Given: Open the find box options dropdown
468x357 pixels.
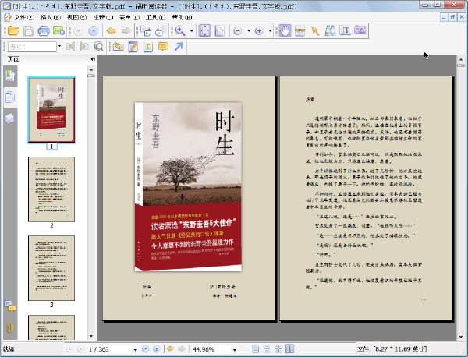Looking at the screenshot, I should click(59, 46).
